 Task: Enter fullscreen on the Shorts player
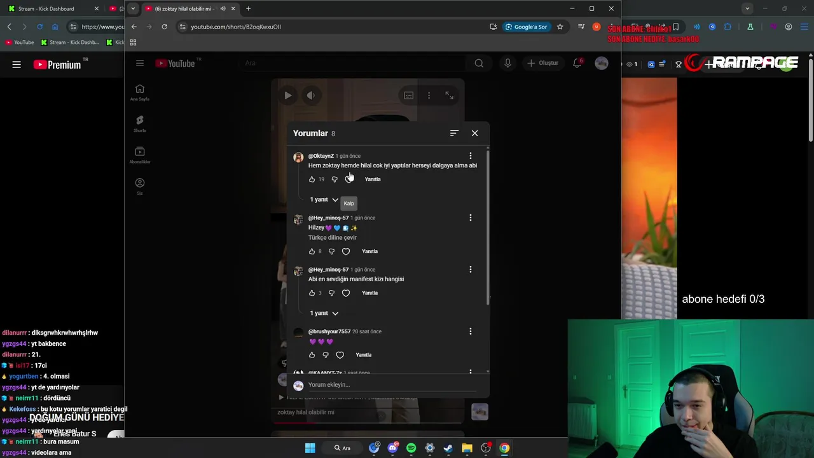point(450,95)
